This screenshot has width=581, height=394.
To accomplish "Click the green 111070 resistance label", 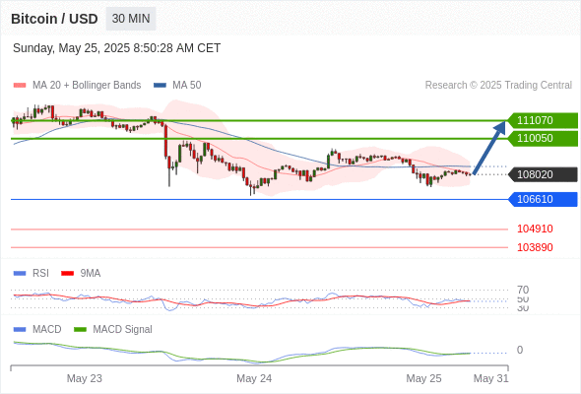I will pos(543,120).
